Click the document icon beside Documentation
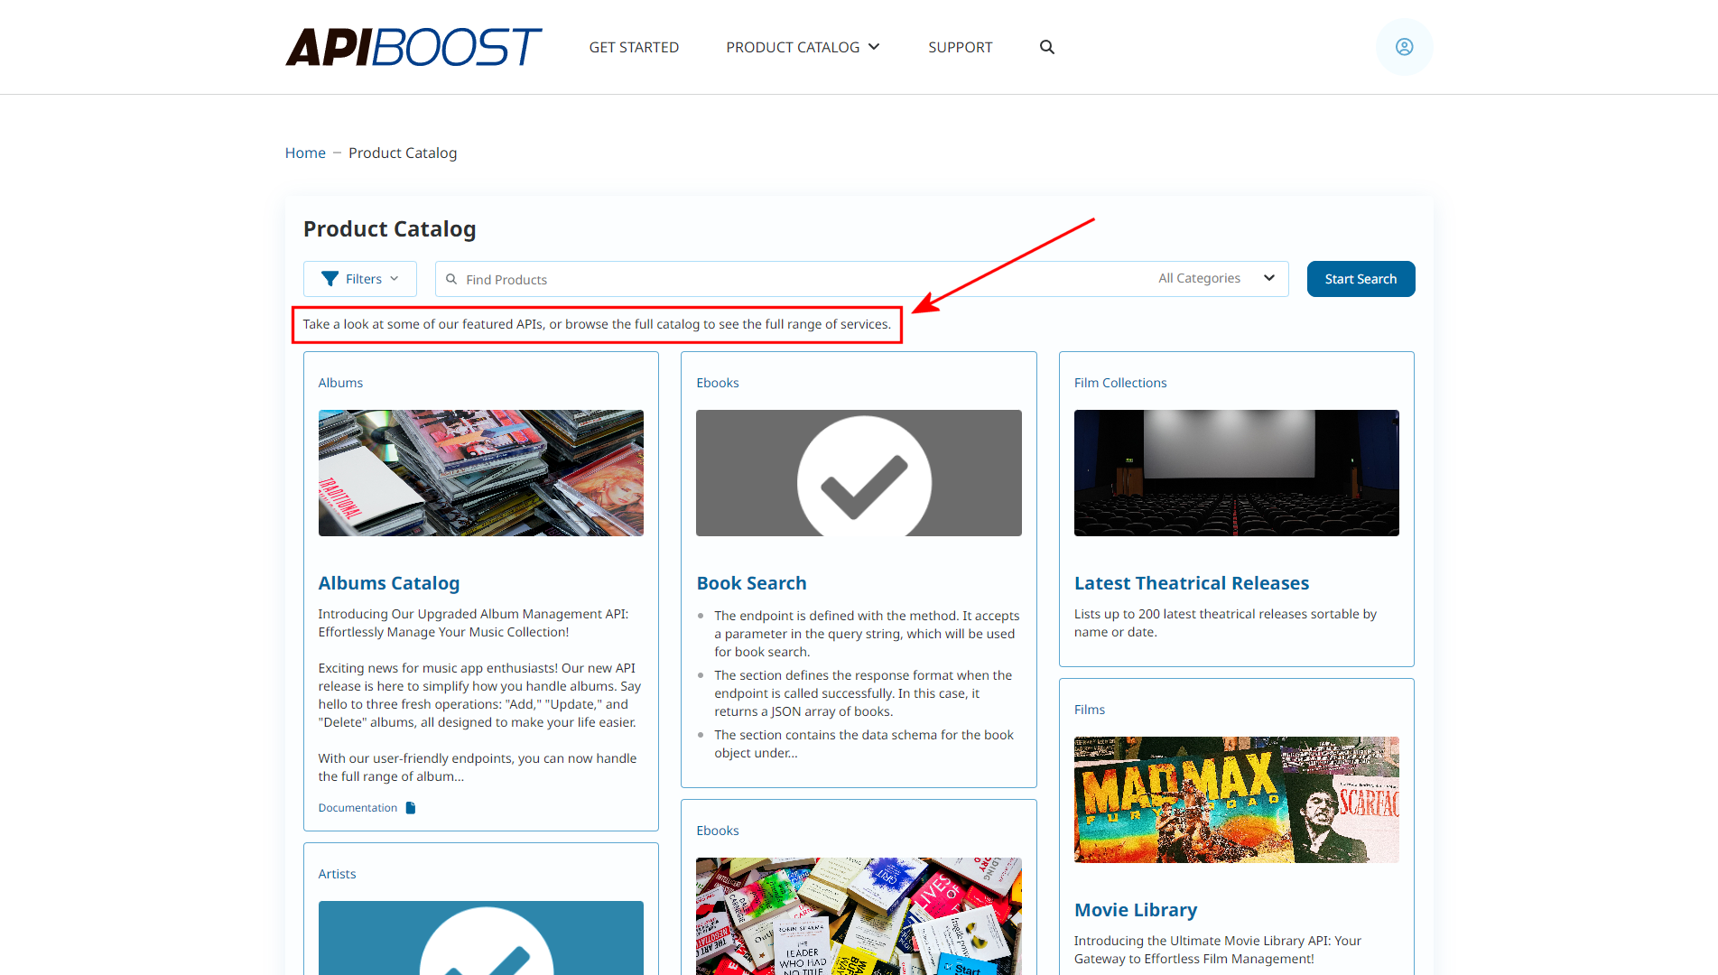 coord(411,808)
